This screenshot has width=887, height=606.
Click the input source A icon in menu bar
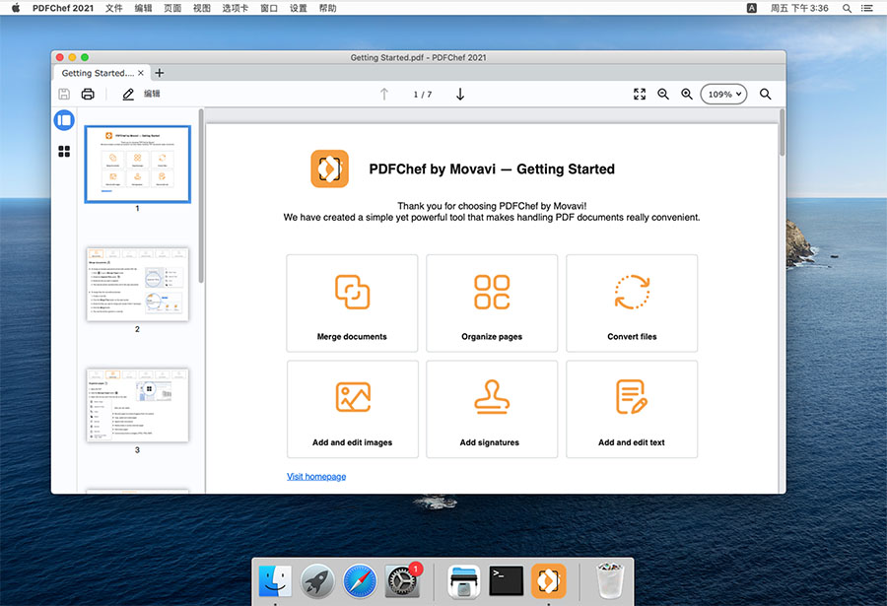[x=751, y=8]
